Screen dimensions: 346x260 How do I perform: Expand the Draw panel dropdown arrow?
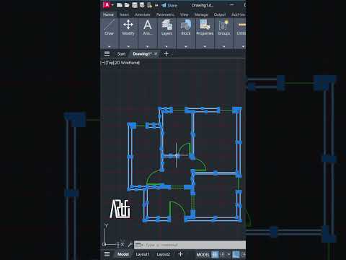coord(109,46)
